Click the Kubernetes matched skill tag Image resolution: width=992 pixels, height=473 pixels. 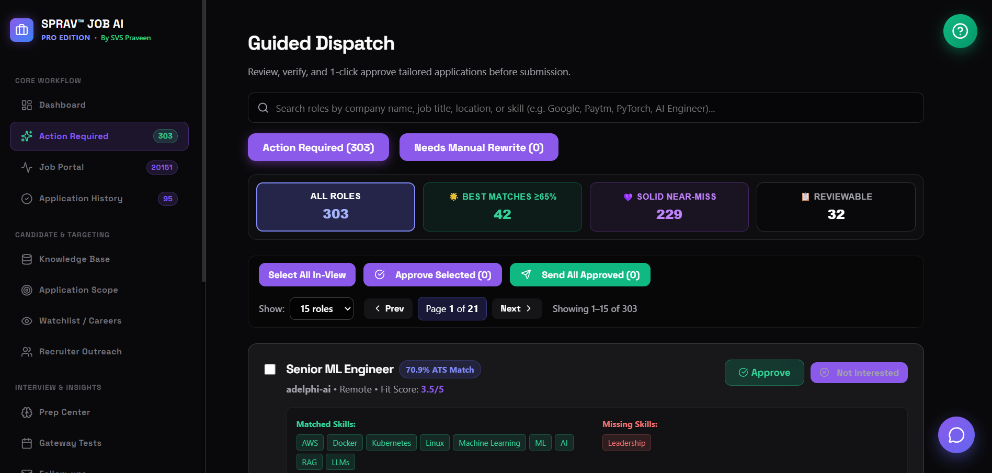pyautogui.click(x=392, y=443)
